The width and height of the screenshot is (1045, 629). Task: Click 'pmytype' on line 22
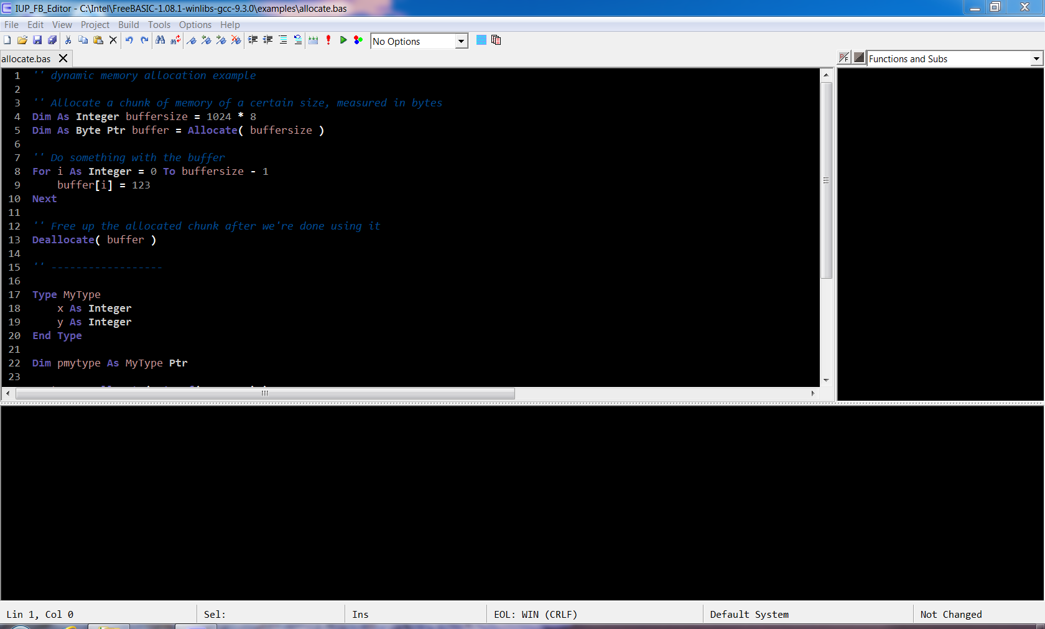pos(78,363)
